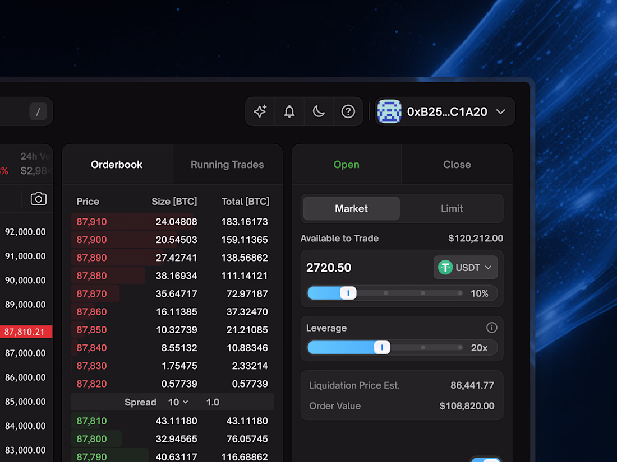
Task: Take chart screenshot with camera icon
Action: click(39, 199)
